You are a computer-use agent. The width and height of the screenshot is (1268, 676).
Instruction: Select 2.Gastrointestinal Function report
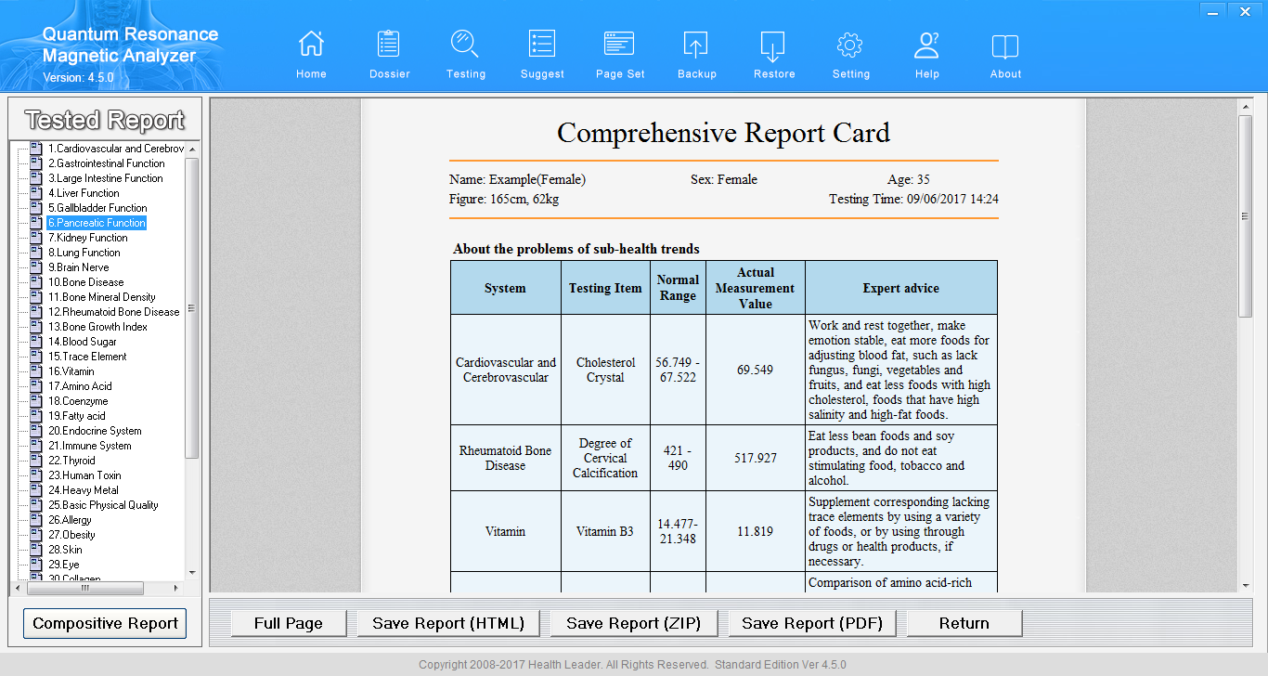click(x=107, y=163)
